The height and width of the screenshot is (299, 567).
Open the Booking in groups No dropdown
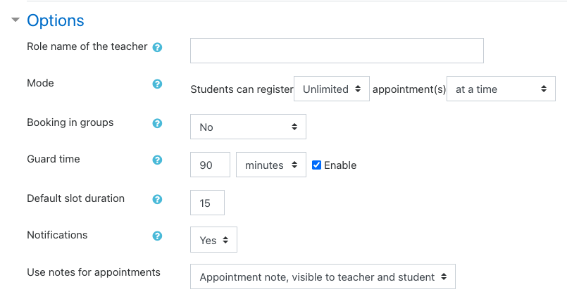coord(248,127)
